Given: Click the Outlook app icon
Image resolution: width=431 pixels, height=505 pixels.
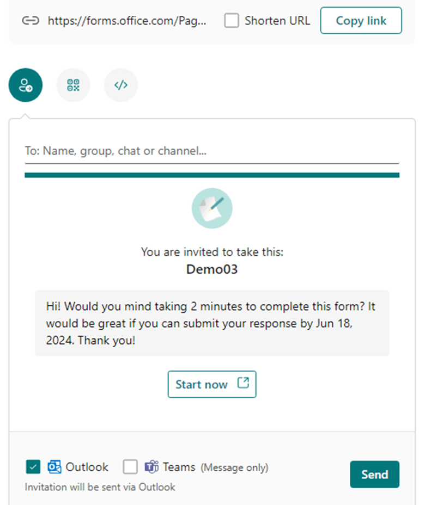Looking at the screenshot, I should tap(53, 467).
